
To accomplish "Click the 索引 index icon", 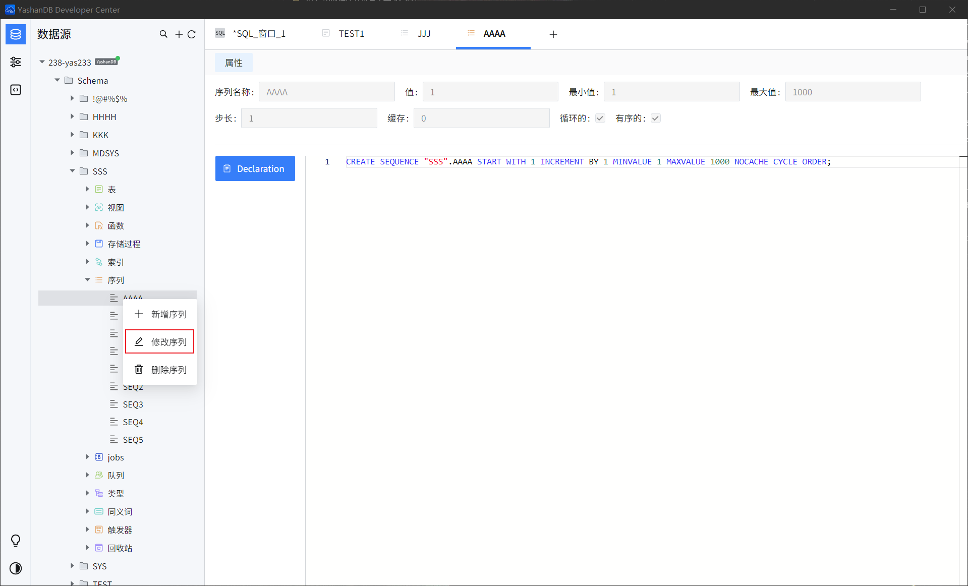I will pos(99,262).
